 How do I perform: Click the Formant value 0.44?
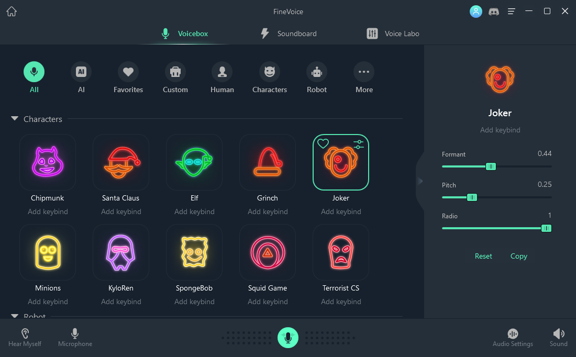coord(545,153)
